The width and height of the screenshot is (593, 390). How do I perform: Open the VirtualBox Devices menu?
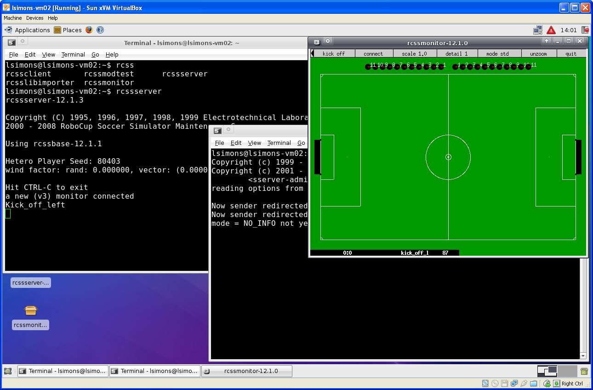34,18
